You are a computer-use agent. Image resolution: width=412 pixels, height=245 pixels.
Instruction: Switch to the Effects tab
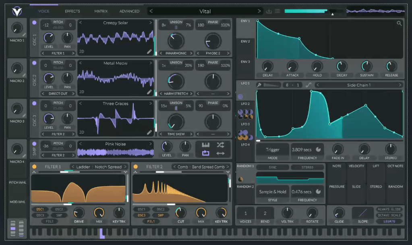point(72,11)
